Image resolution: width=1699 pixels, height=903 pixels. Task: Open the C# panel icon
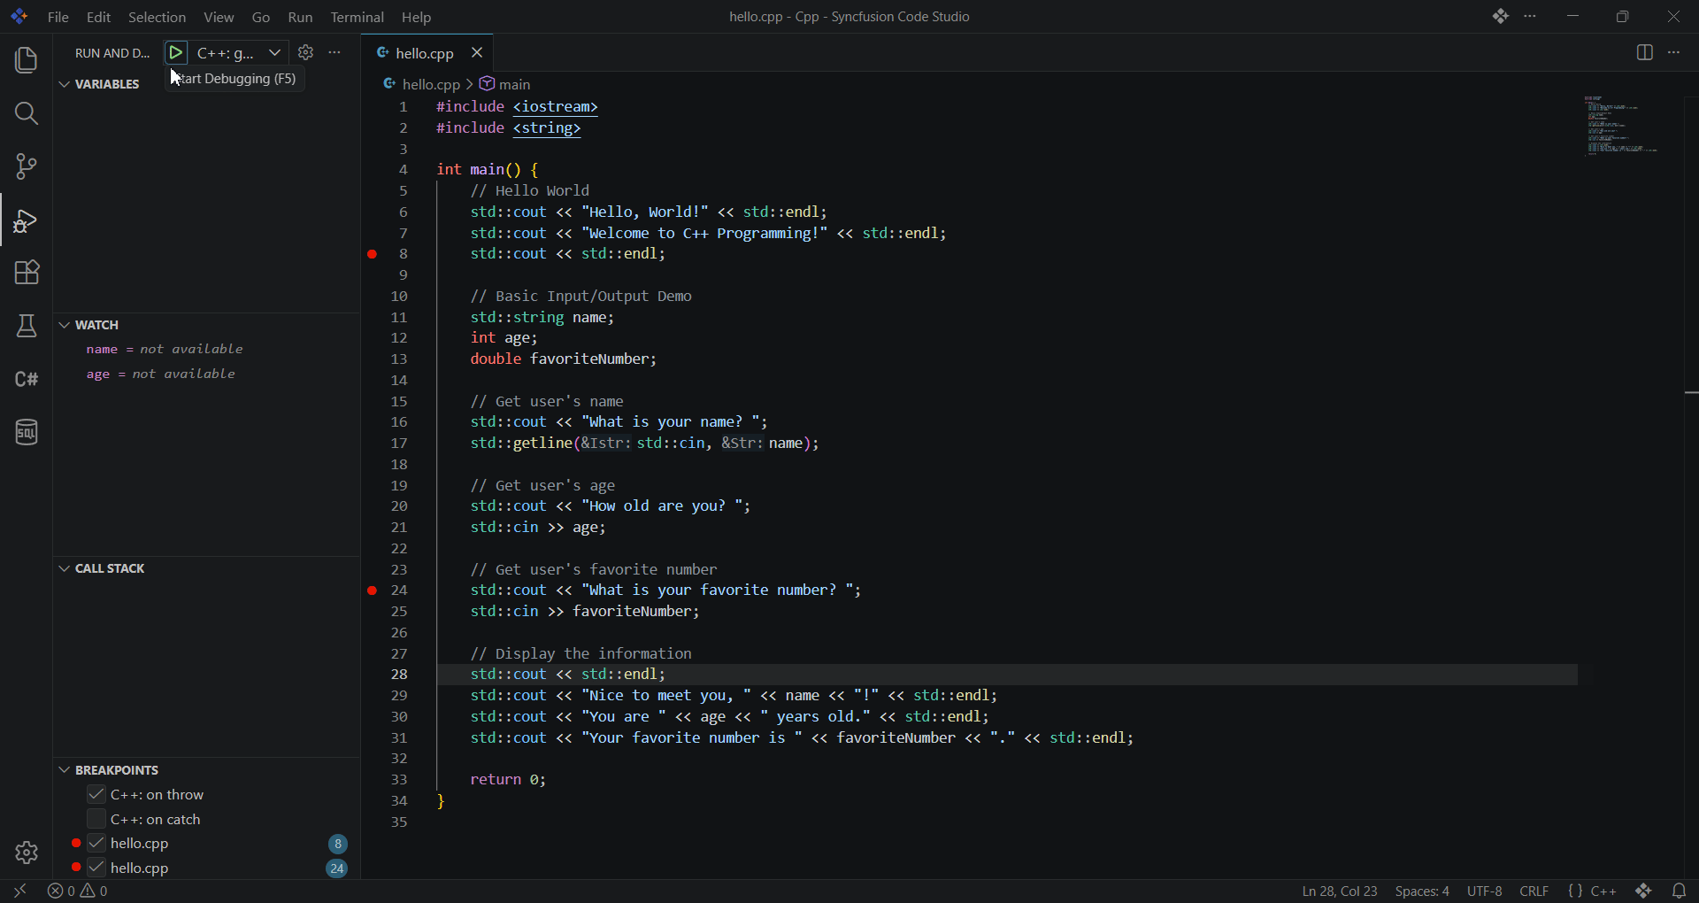coord(27,379)
